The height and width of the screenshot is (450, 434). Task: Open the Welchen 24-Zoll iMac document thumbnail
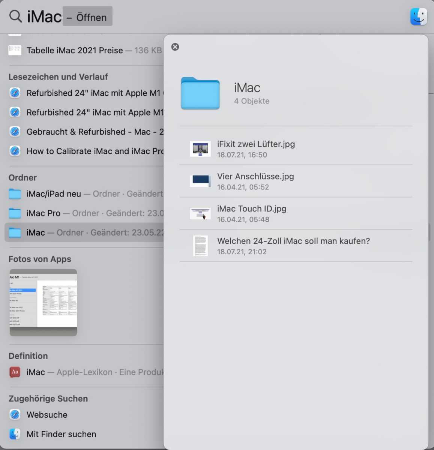(200, 246)
